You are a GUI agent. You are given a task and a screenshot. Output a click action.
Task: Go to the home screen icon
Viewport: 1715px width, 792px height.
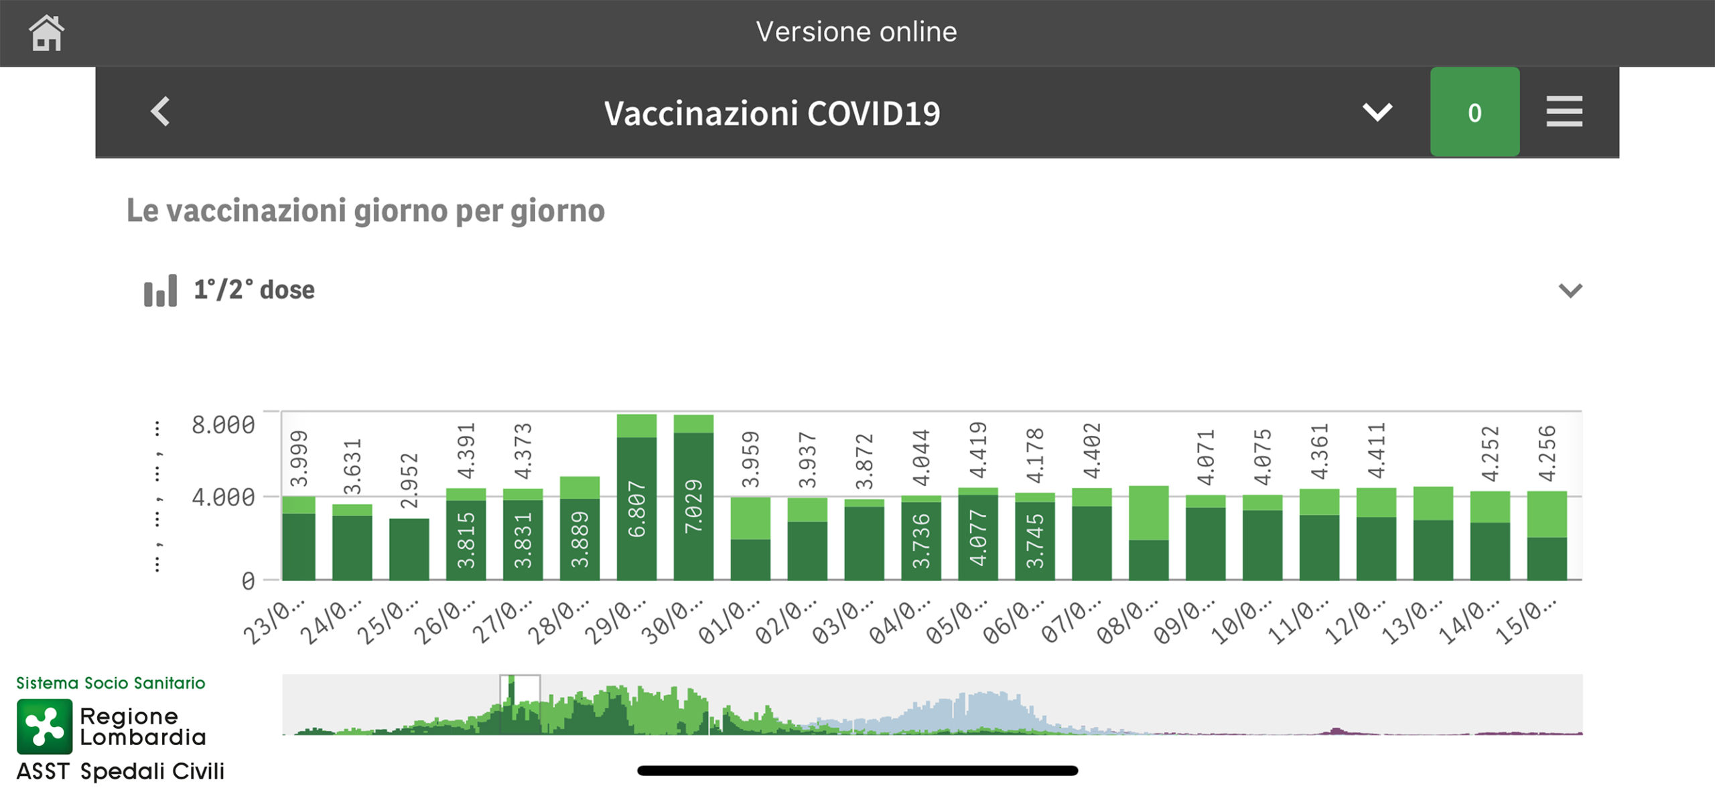[x=46, y=33]
